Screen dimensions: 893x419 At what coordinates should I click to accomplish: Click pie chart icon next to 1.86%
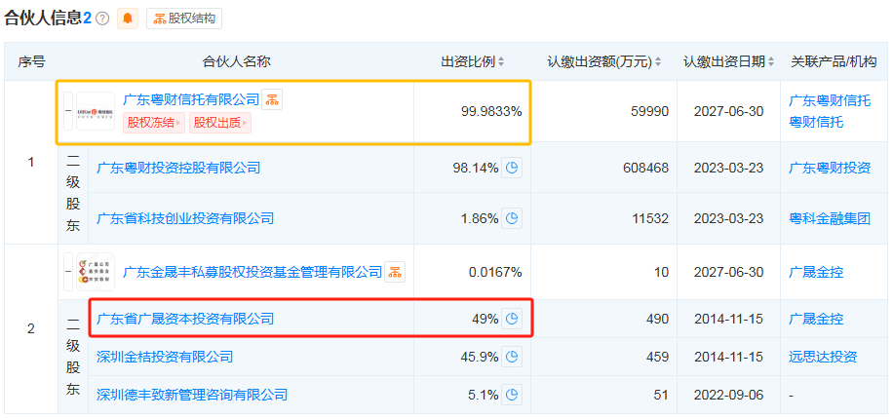pyautogui.click(x=513, y=218)
